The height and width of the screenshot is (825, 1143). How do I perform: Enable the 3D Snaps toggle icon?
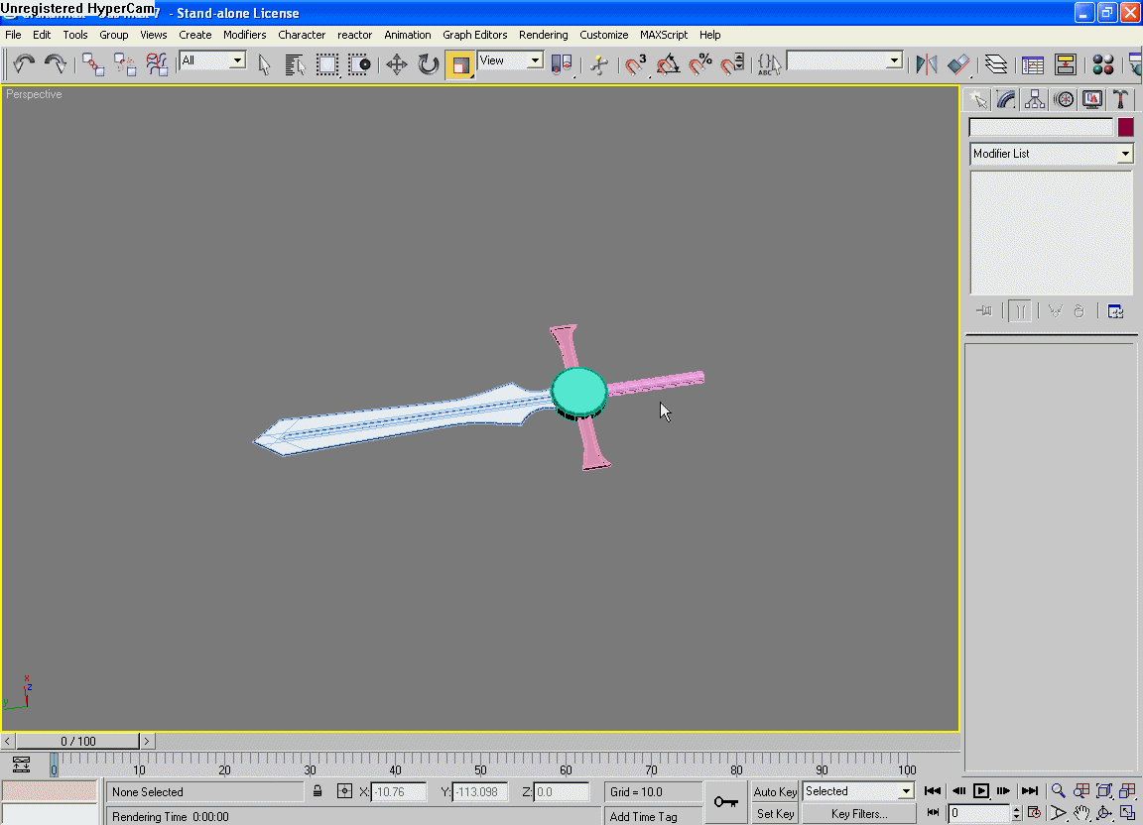(636, 65)
